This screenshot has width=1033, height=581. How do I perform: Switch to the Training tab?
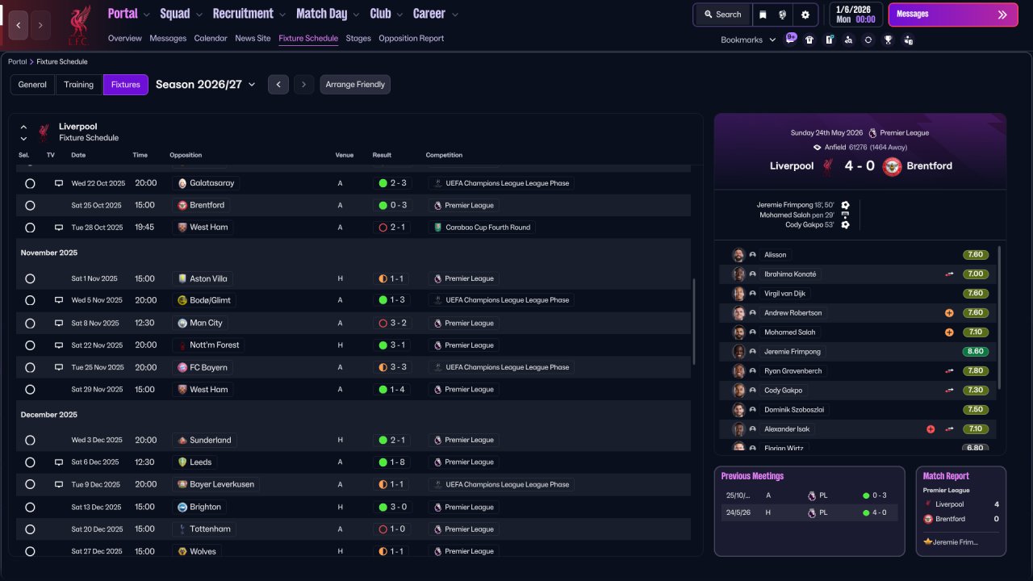point(79,85)
